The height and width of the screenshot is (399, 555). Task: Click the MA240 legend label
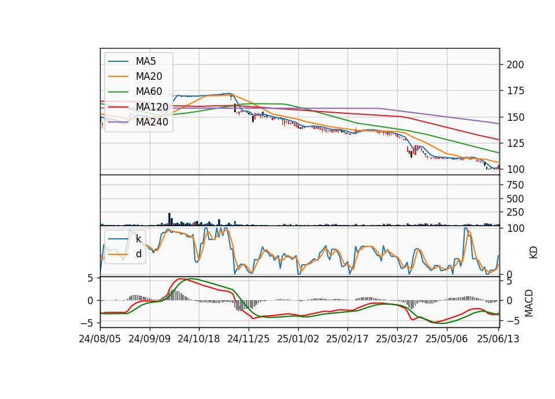click(x=152, y=122)
